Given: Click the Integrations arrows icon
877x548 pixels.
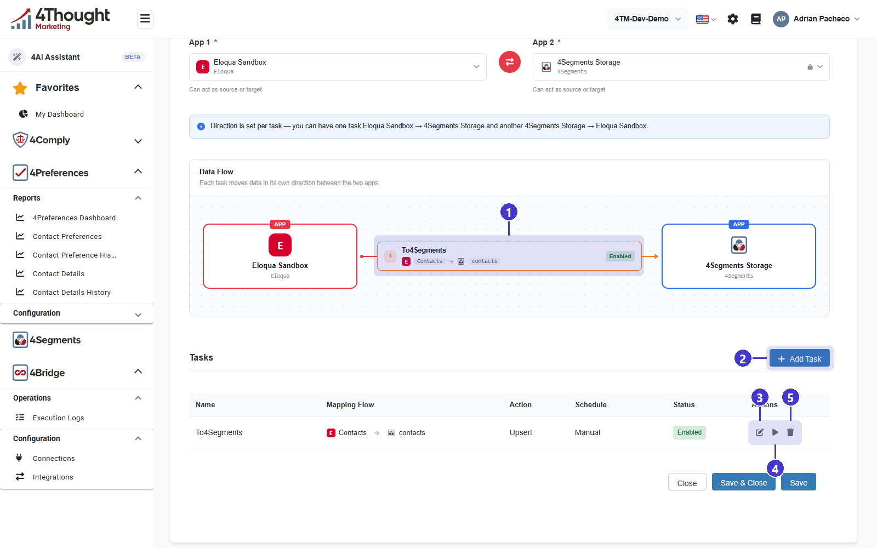Looking at the screenshot, I should 20,476.
